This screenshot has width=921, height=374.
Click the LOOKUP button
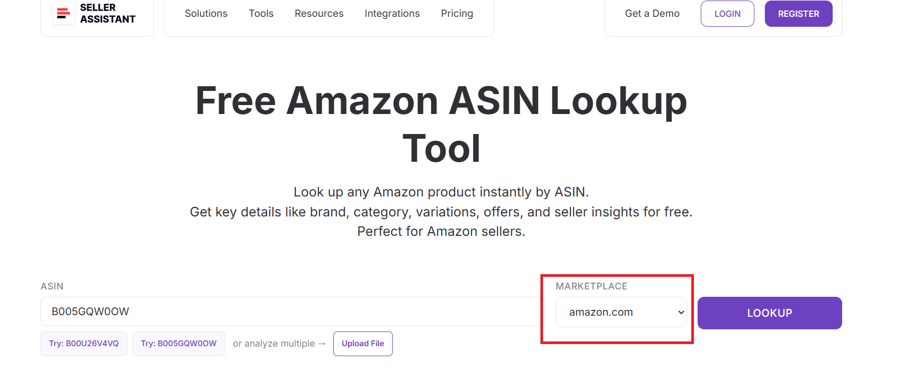[x=769, y=313]
